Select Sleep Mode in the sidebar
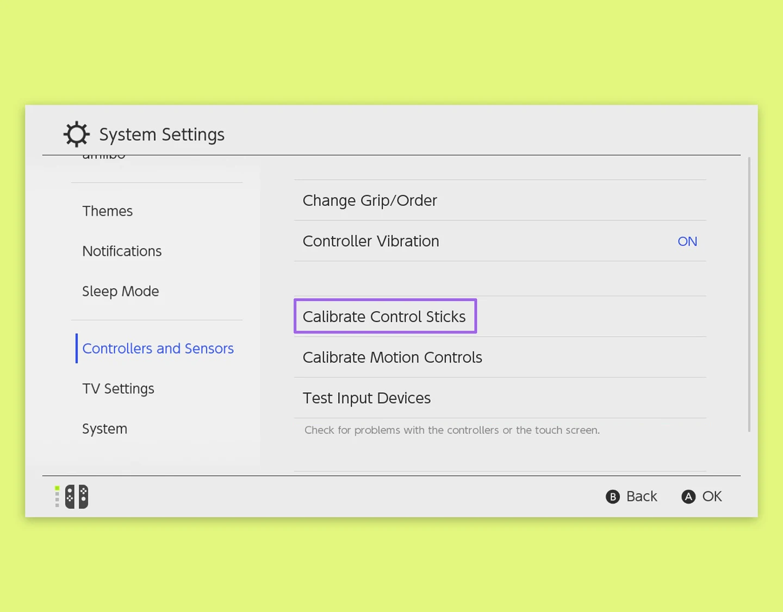 [x=121, y=292]
